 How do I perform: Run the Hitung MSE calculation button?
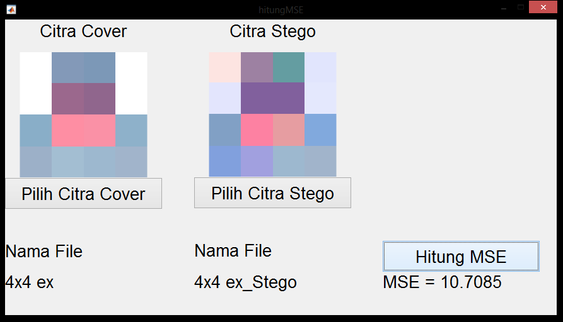[461, 257]
